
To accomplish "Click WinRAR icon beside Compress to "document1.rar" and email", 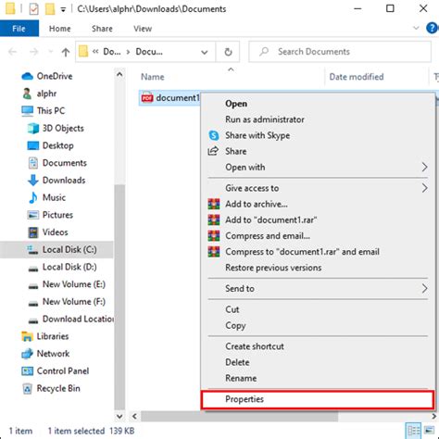I will click(214, 252).
